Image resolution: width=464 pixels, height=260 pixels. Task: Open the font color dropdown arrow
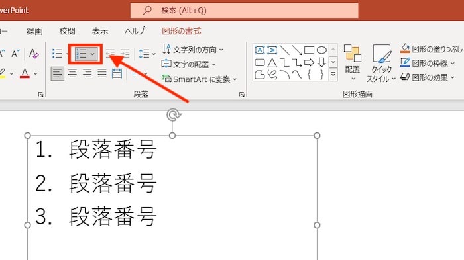[x=36, y=73]
